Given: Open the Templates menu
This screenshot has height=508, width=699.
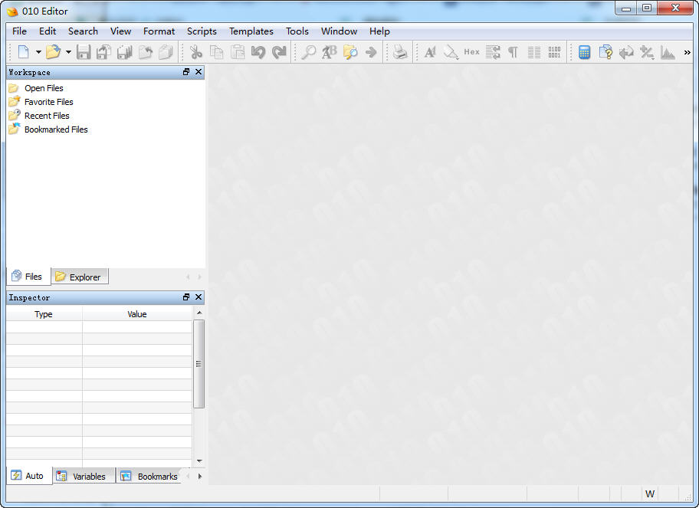Looking at the screenshot, I should click(251, 31).
